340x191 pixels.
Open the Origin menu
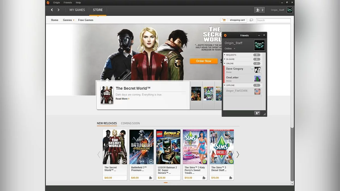(x=56, y=3)
